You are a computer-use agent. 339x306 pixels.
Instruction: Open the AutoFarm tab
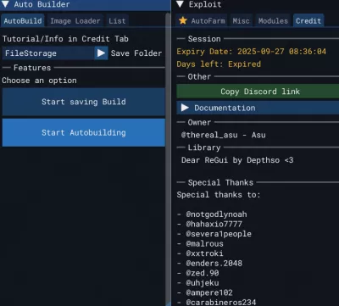(202, 20)
